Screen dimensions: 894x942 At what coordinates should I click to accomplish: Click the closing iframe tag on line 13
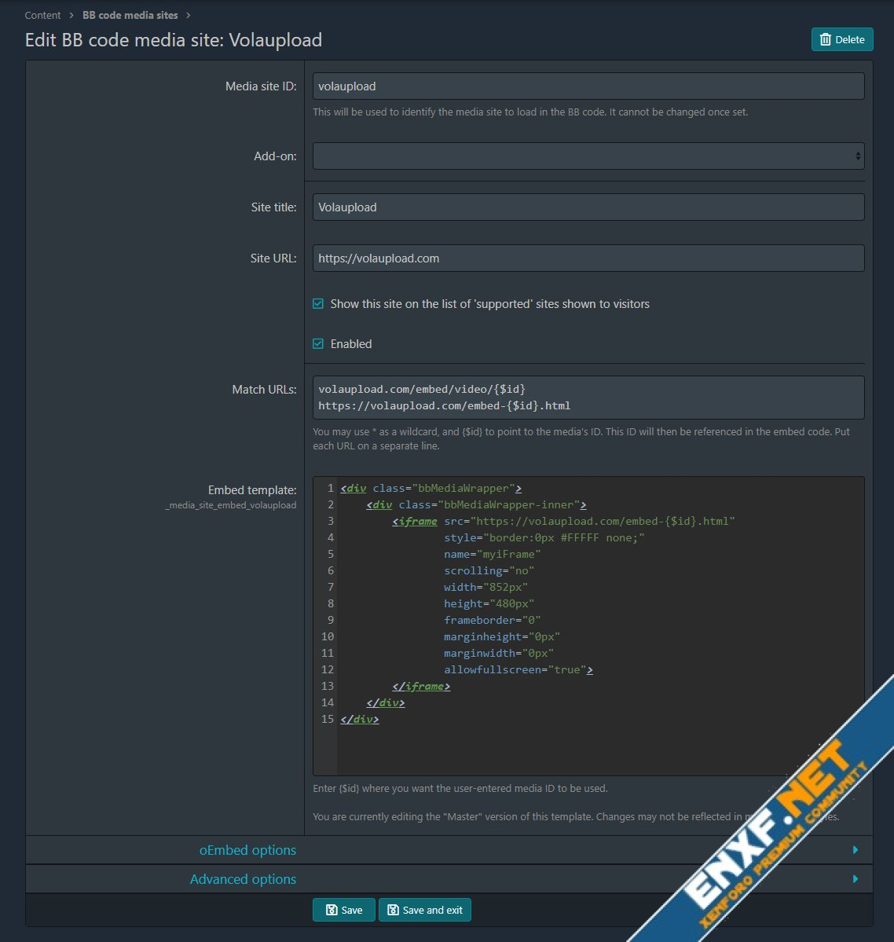pos(421,686)
